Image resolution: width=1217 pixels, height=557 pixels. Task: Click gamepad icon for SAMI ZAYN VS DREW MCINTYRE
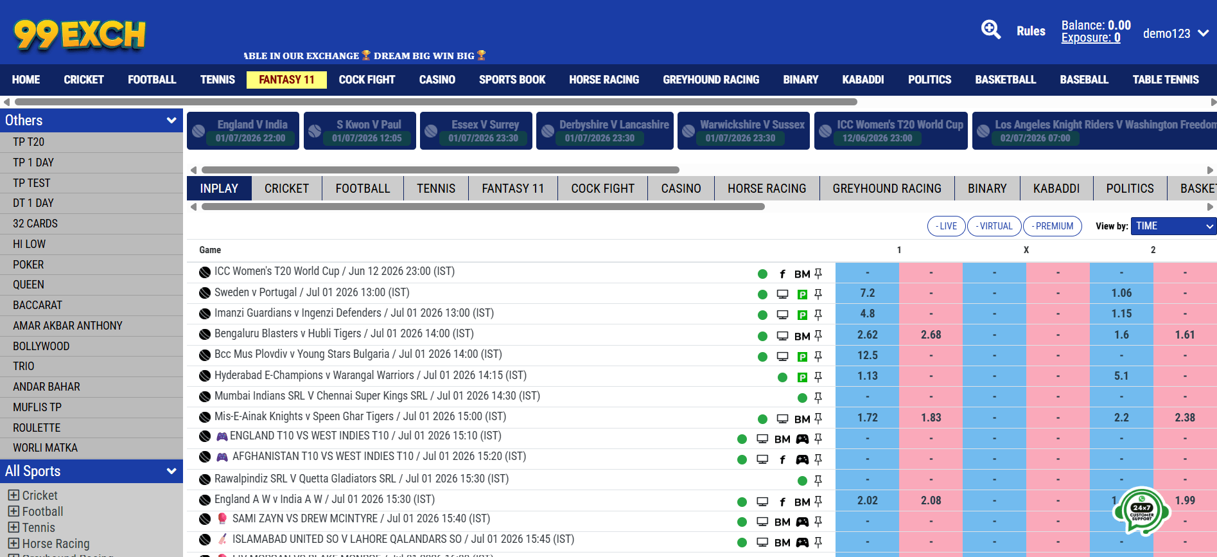802,522
